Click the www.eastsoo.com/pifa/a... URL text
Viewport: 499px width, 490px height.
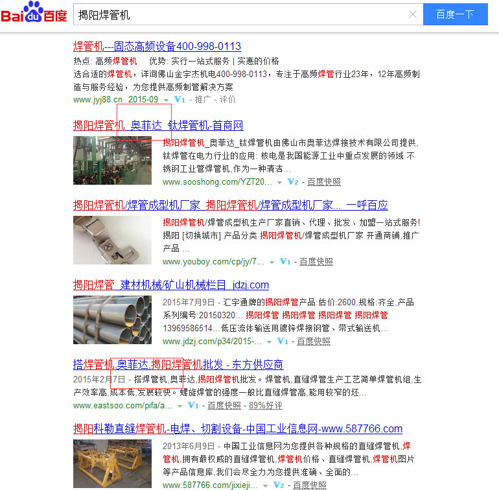(x=122, y=405)
